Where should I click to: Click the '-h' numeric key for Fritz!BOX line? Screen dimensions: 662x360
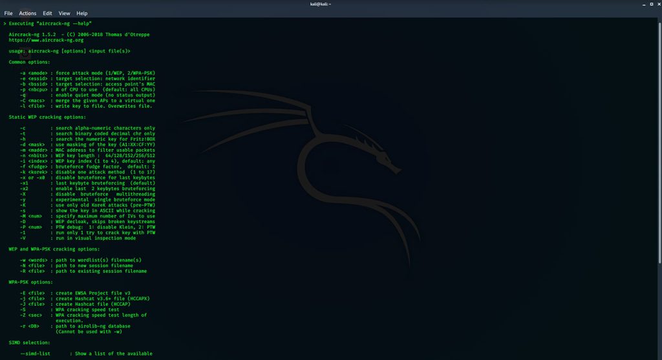point(87,139)
